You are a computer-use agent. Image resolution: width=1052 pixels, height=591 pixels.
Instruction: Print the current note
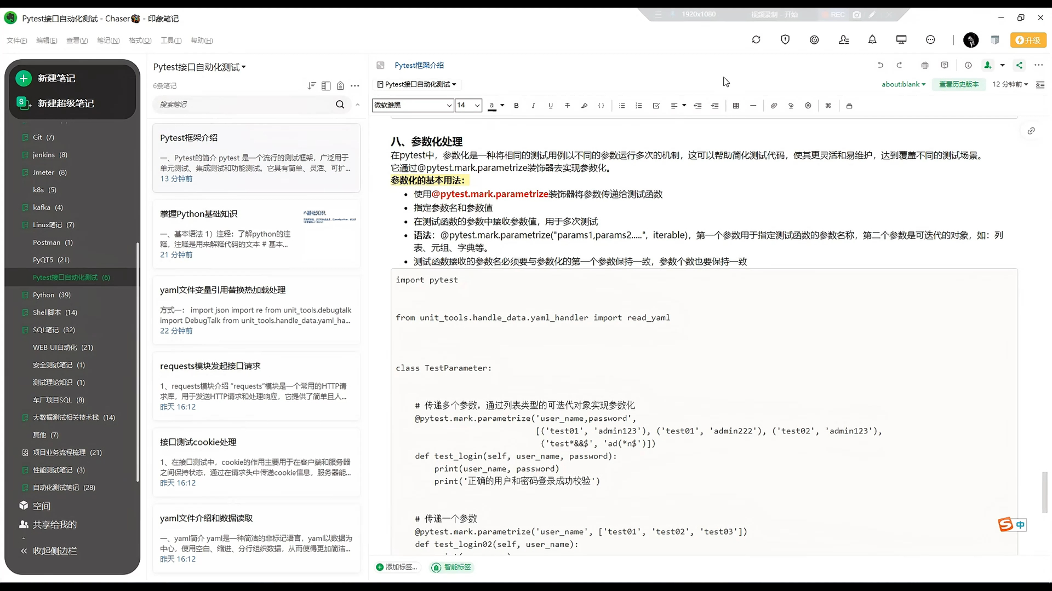point(925,65)
